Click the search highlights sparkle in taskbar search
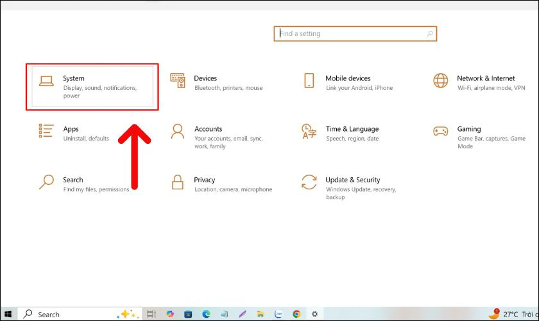The height and width of the screenshot is (321, 539). pos(128,314)
